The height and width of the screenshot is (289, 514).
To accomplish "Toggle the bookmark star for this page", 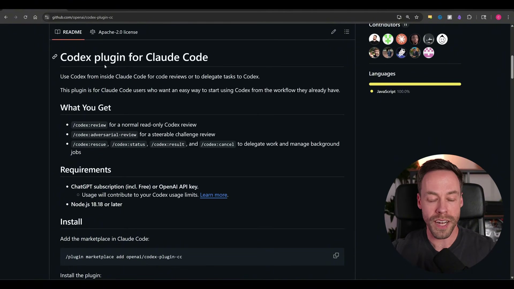I will 417,17.
